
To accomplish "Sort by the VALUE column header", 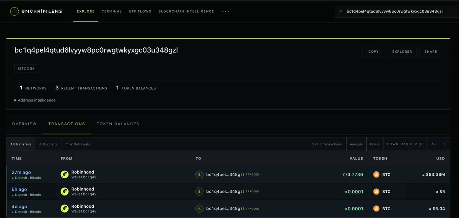I will point(357,158).
